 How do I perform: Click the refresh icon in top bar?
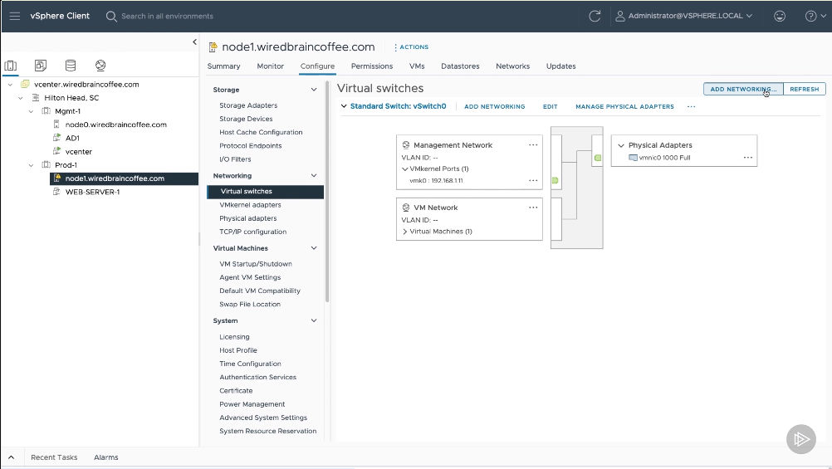[594, 16]
